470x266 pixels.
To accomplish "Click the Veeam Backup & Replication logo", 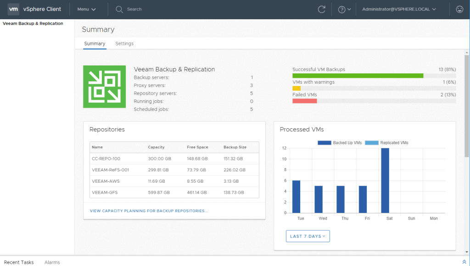I will 104,87.
